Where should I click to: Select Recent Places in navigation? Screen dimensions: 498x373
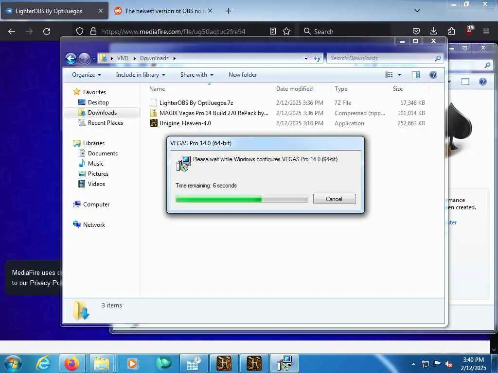(106, 123)
